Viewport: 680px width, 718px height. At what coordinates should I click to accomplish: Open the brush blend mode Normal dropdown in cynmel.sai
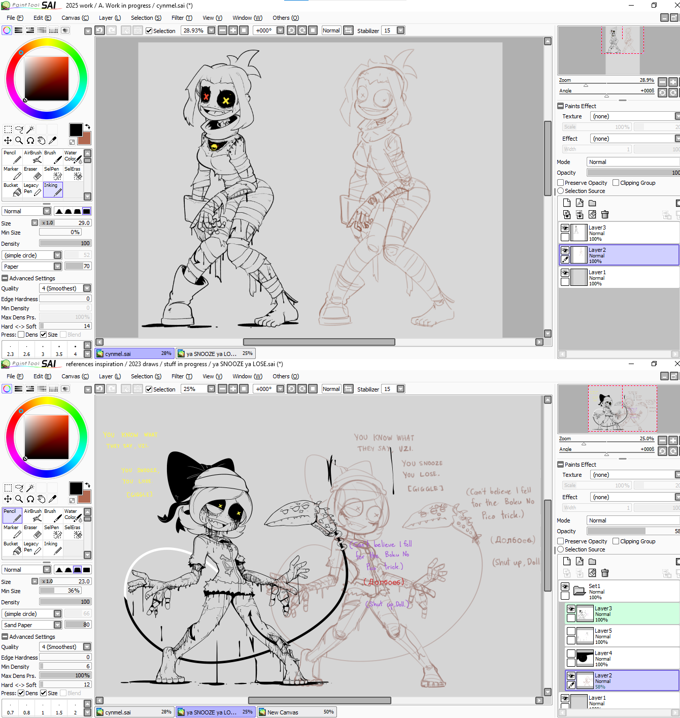pos(47,211)
